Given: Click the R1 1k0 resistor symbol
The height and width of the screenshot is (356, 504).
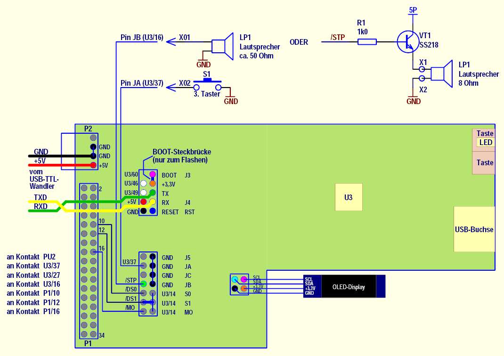Looking at the screenshot, I should (367, 41).
